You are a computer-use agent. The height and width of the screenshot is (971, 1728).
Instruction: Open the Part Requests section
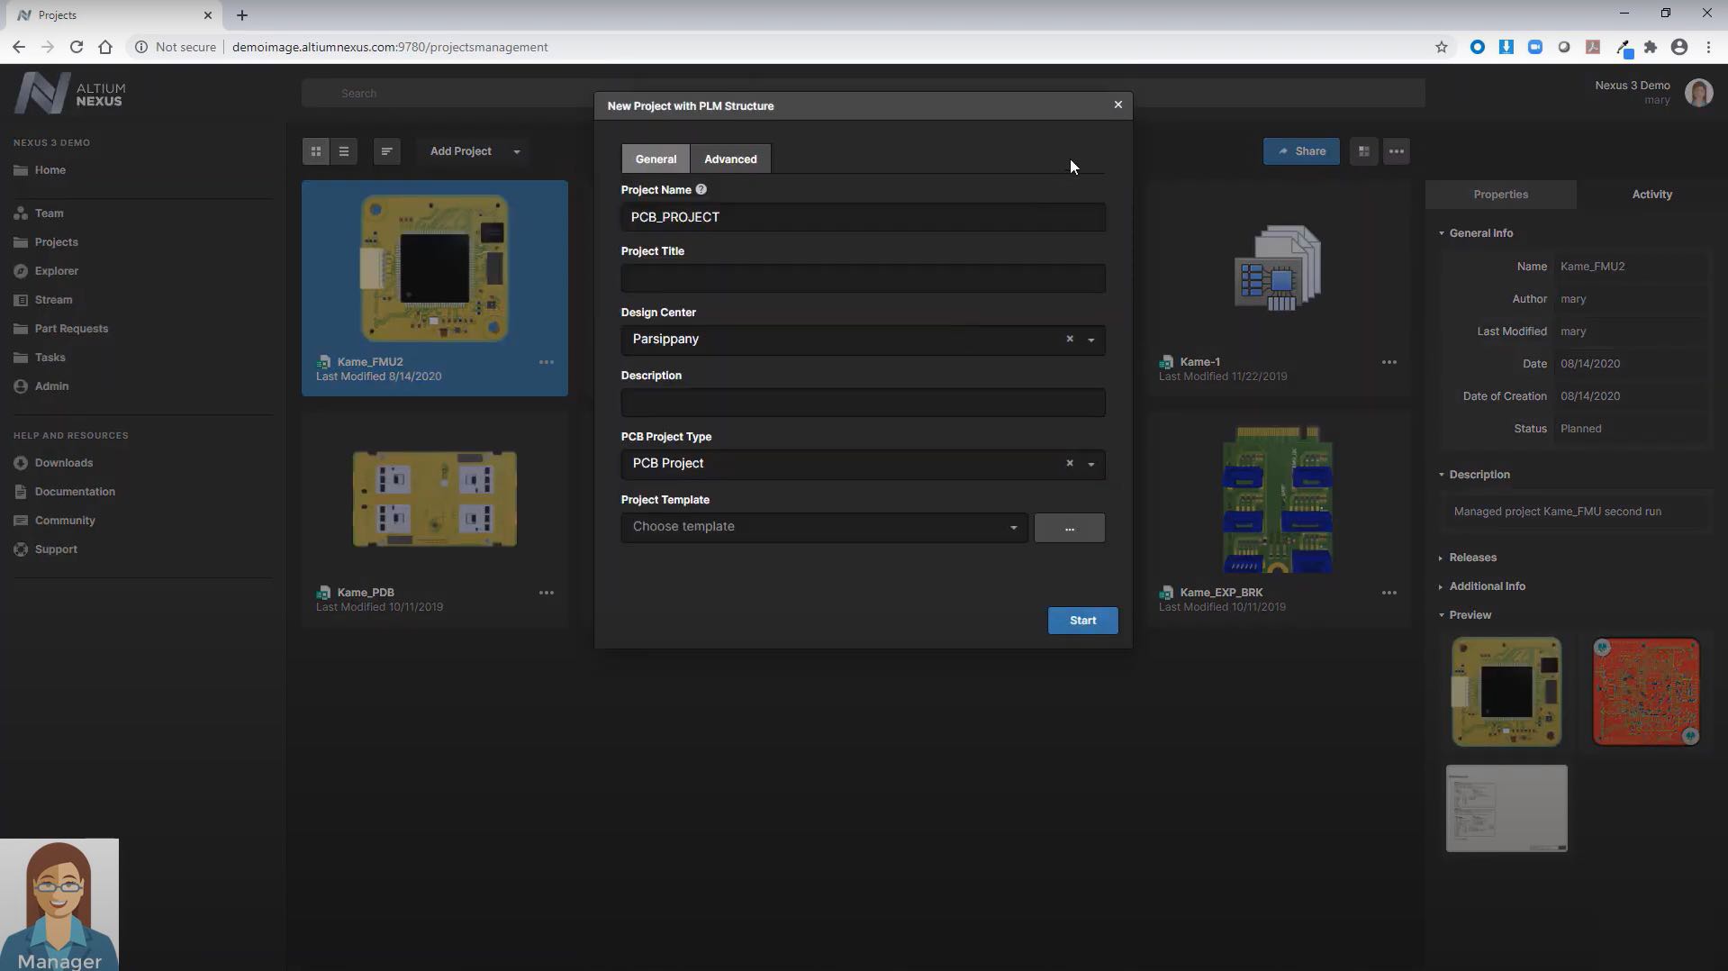pos(71,328)
